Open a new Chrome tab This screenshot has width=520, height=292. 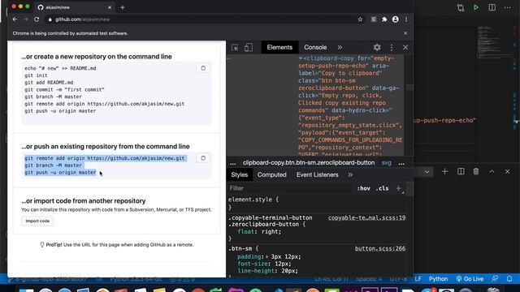click(x=123, y=7)
